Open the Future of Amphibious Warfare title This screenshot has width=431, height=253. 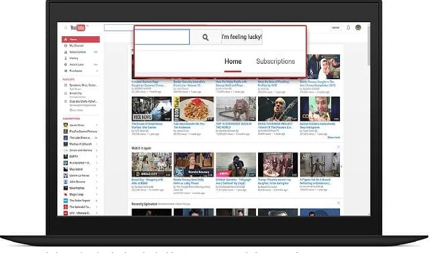[147, 125]
